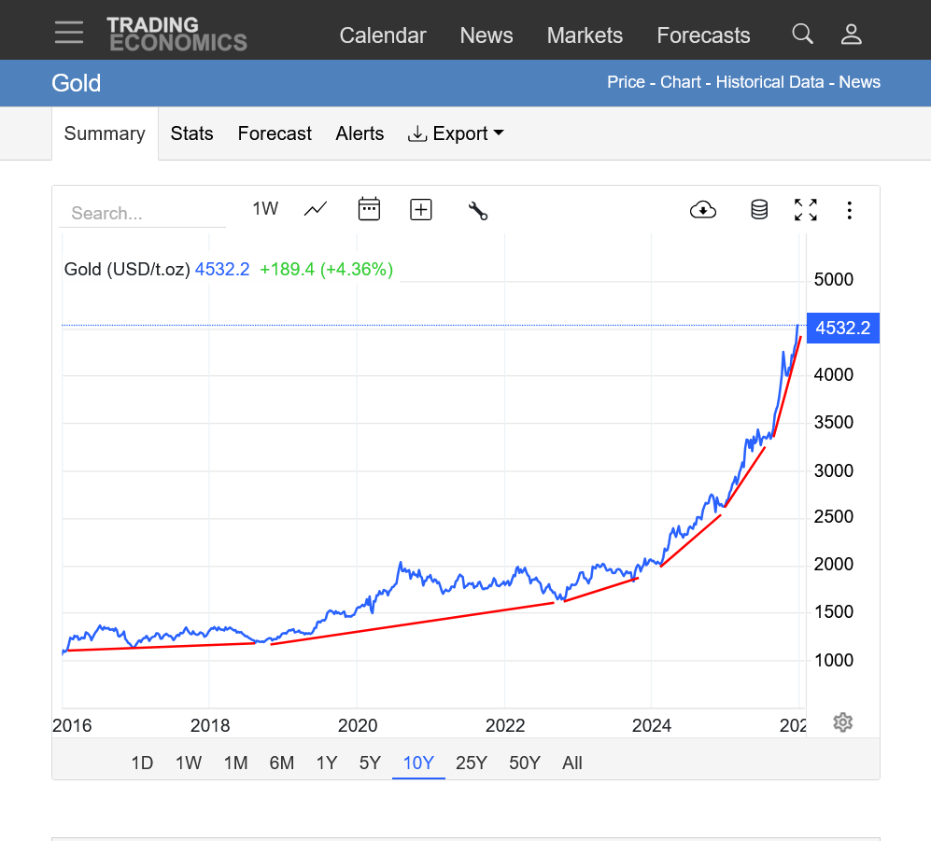931x841 pixels.
Task: Open the chart settings gear
Action: coord(842,722)
